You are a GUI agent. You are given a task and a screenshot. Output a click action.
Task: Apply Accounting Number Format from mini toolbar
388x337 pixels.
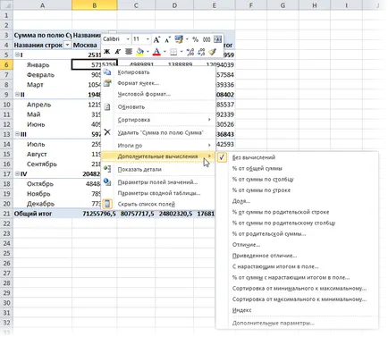tap(179, 39)
